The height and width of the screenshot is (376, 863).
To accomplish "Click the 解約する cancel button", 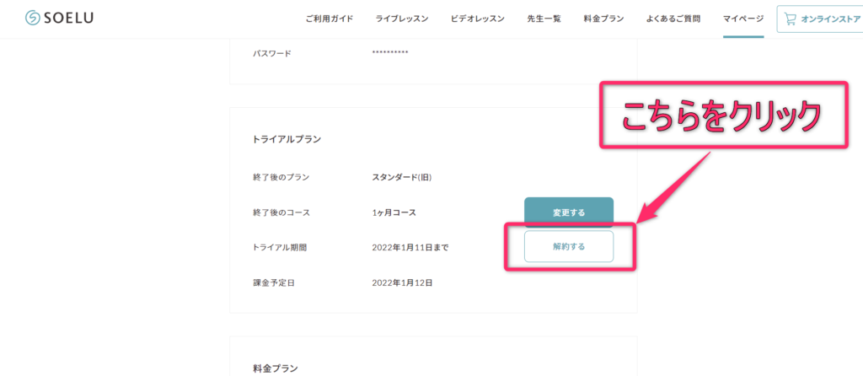I will coord(568,247).
